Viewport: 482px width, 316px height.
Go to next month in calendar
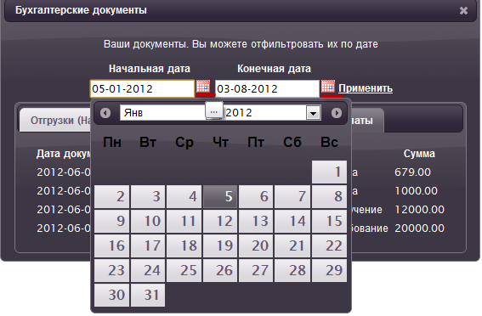click(337, 113)
